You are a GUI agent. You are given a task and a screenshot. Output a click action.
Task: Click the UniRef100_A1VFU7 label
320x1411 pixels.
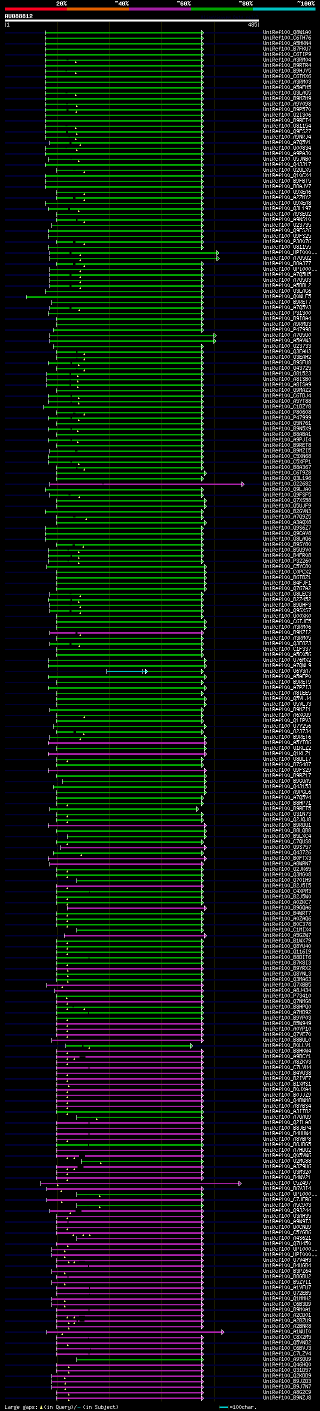coord(287,1288)
